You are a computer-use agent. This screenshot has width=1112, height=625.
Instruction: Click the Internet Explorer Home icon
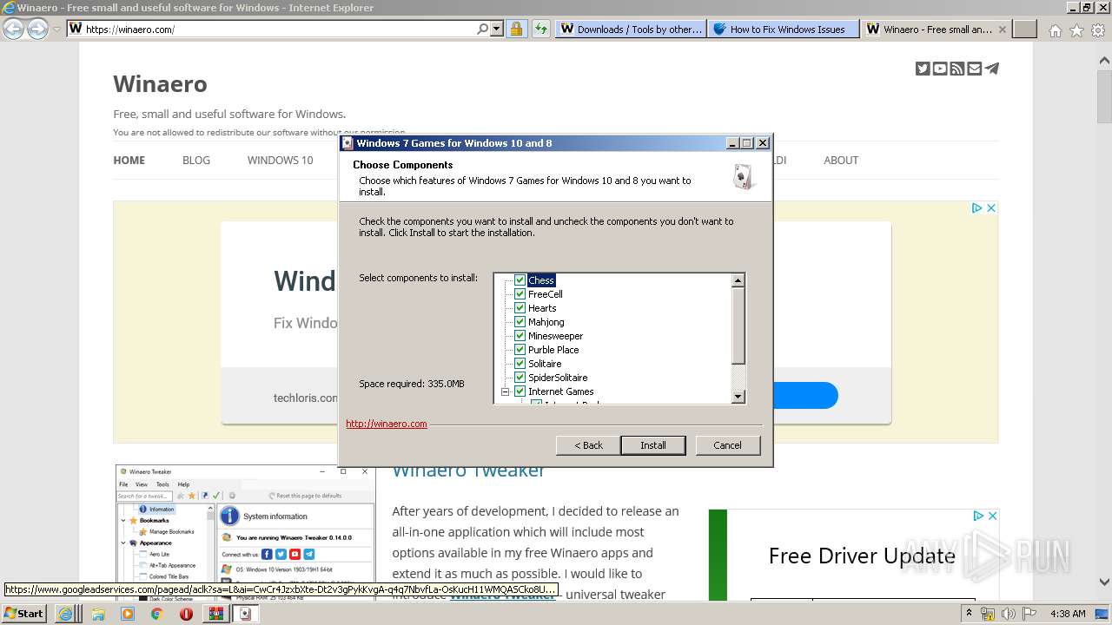(1055, 30)
